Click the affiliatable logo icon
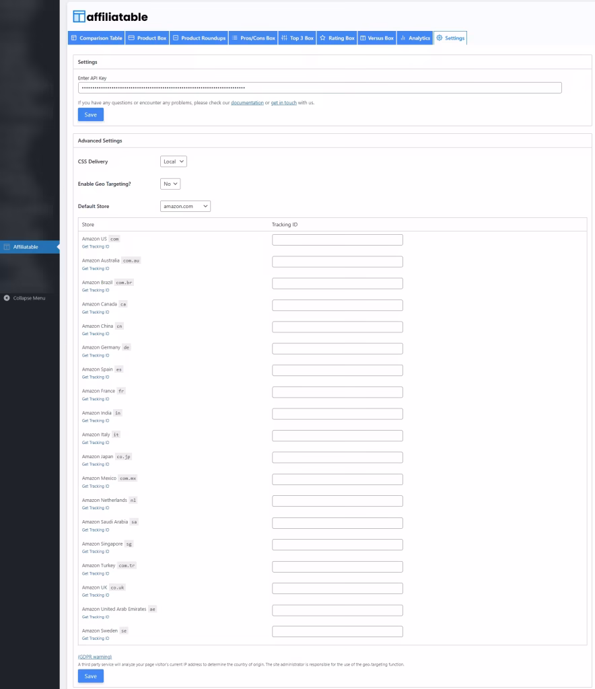The height and width of the screenshot is (689, 595). pyautogui.click(x=79, y=17)
